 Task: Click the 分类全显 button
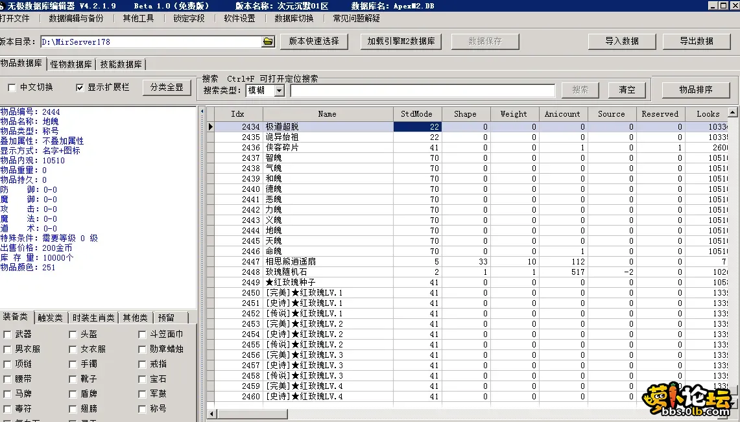(167, 88)
